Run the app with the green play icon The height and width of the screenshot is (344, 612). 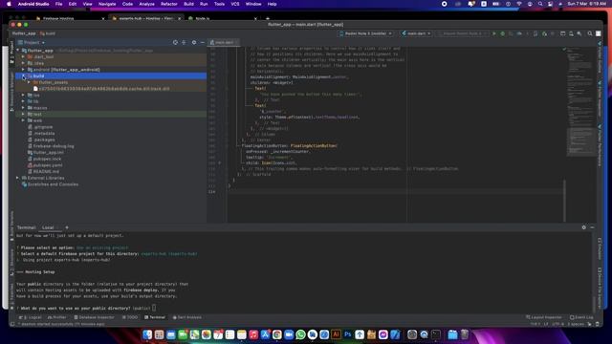click(494, 33)
